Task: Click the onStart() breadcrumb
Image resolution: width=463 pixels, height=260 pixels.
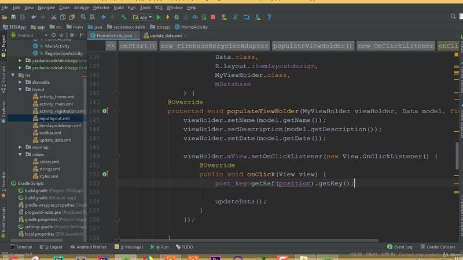Action: coord(138,46)
